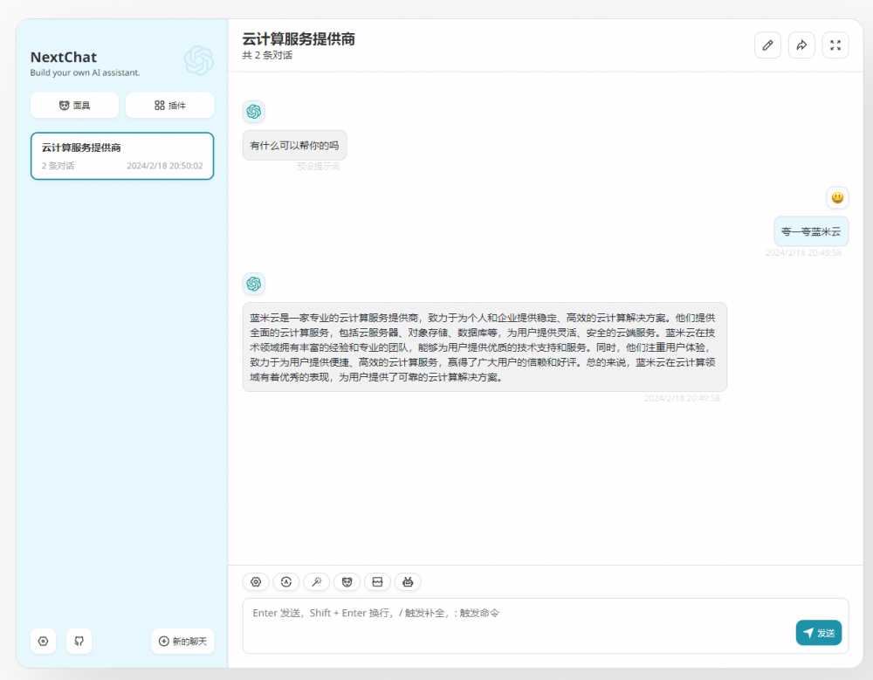Open the 面具 masks page
The width and height of the screenshot is (873, 680).
click(75, 106)
